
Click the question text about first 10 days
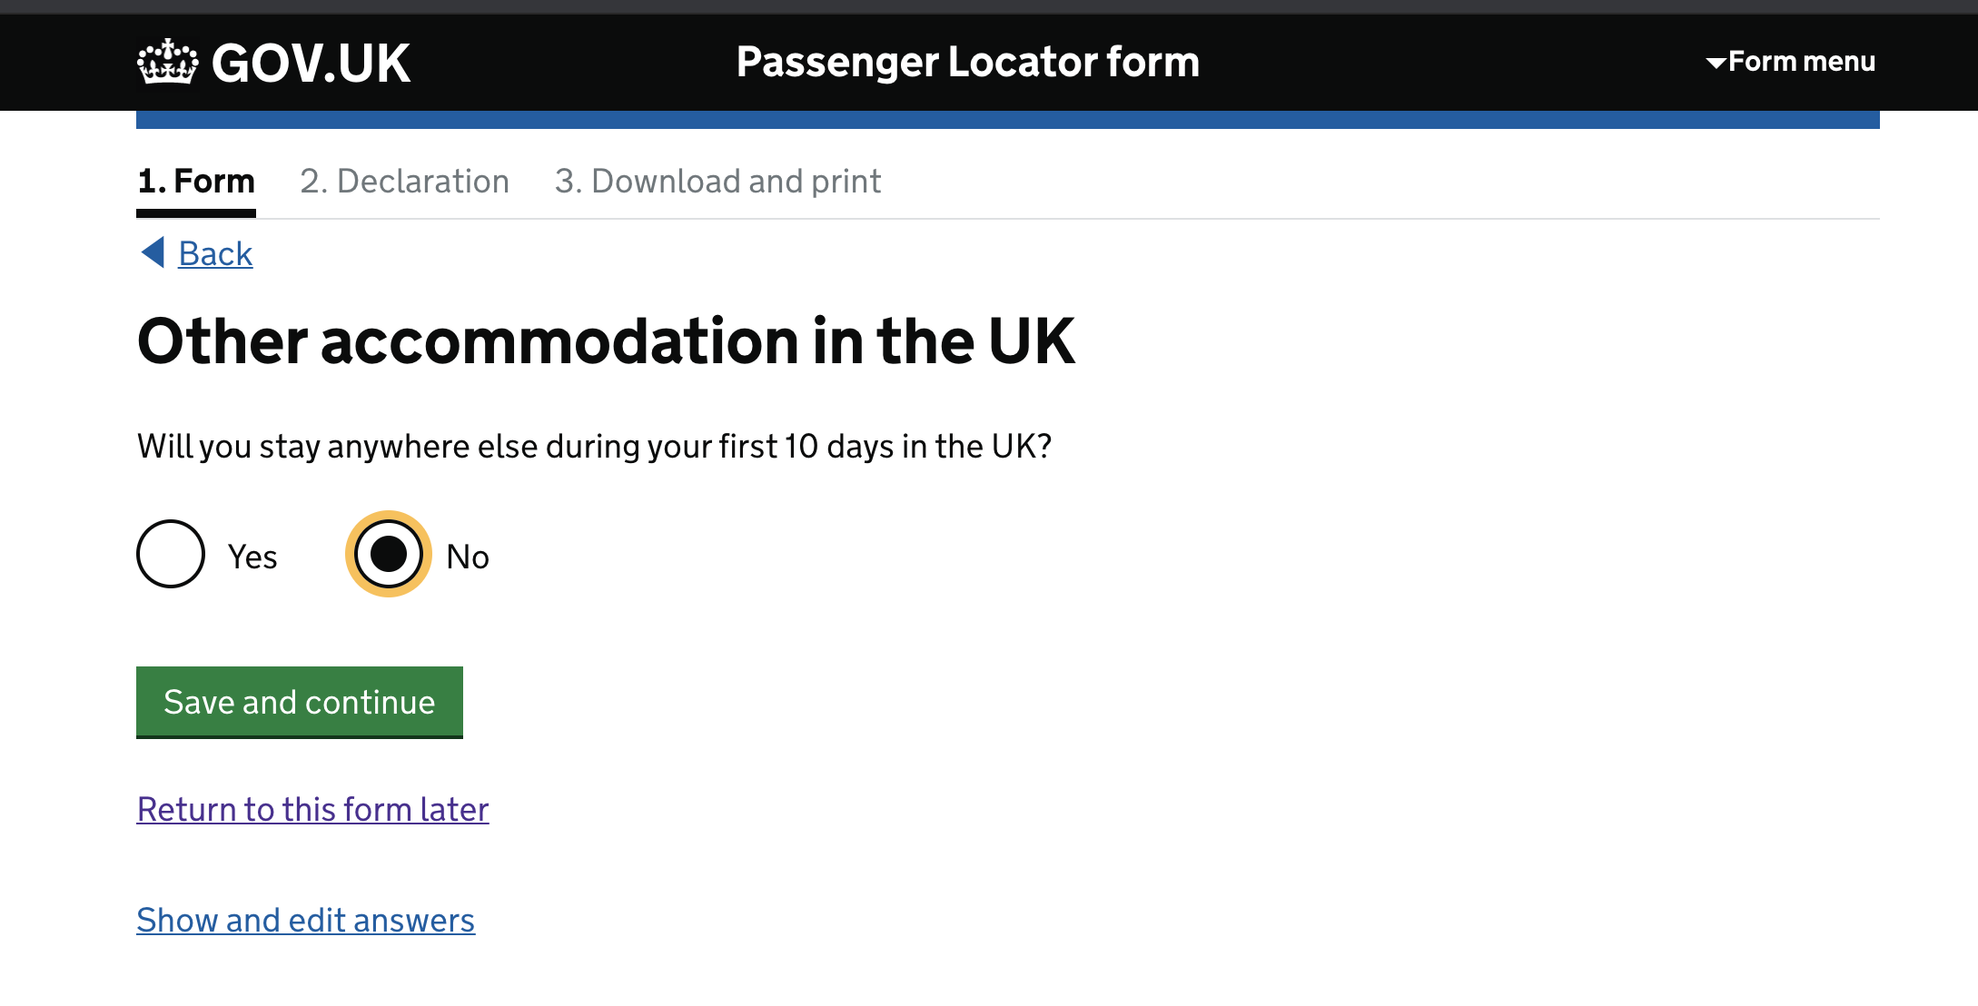tap(595, 447)
